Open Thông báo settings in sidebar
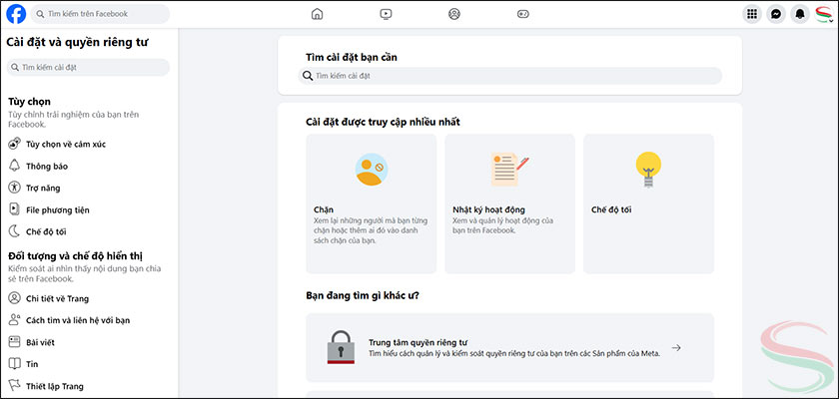The height and width of the screenshot is (399, 839). pyautogui.click(x=47, y=167)
